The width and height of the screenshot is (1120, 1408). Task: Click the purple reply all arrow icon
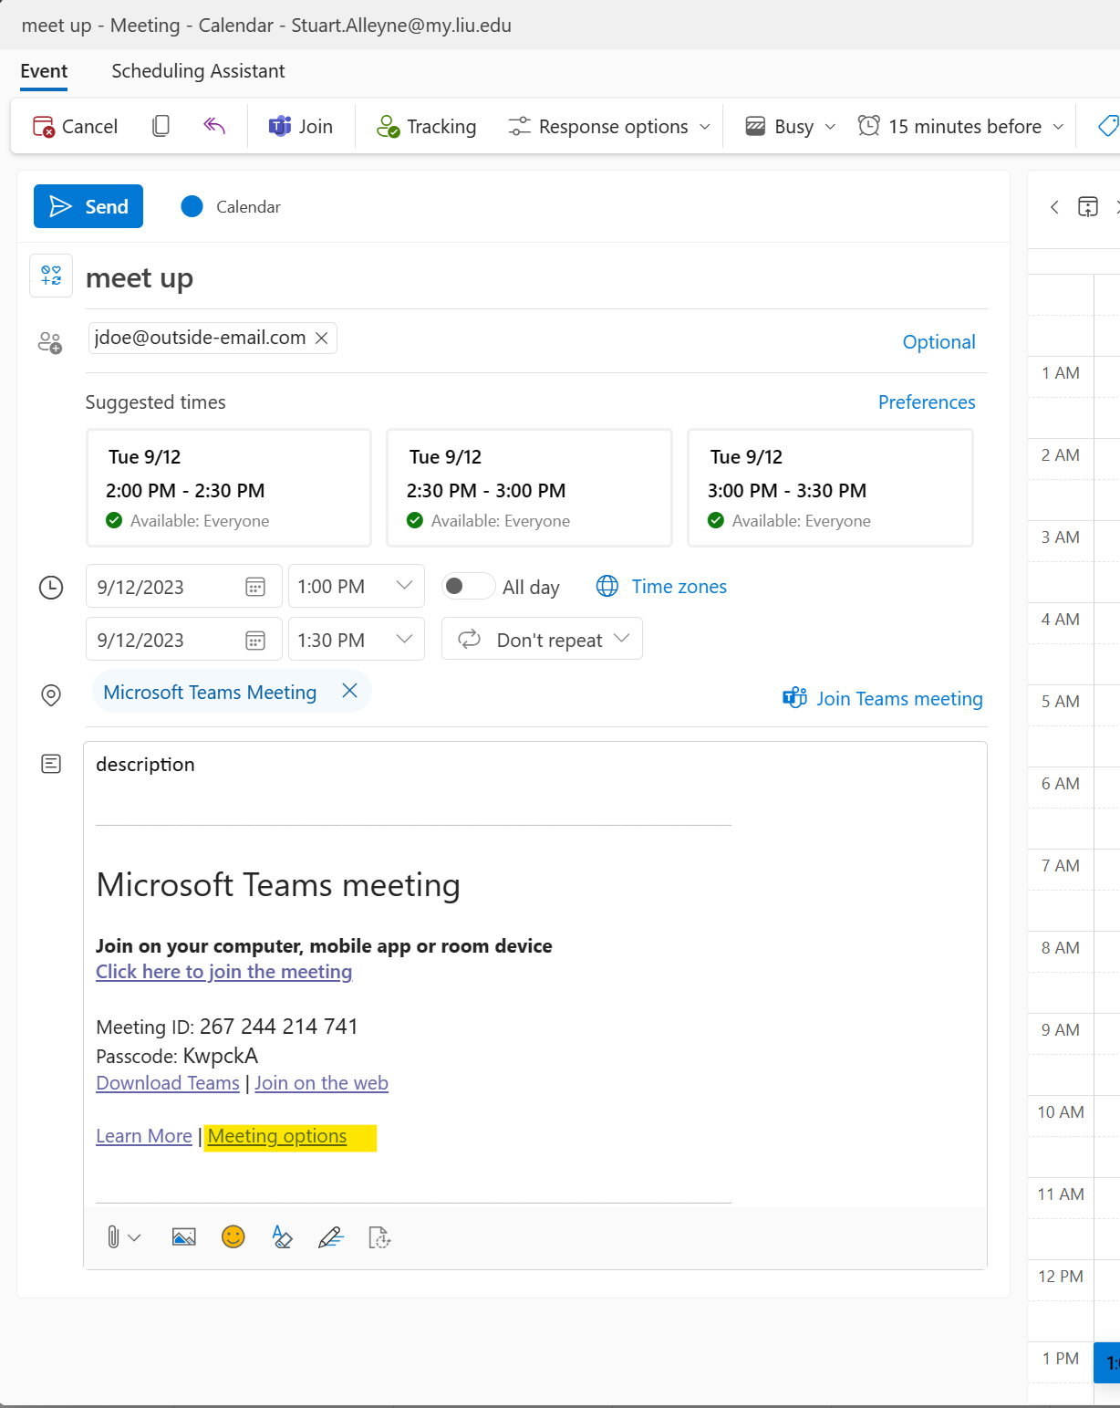214,126
